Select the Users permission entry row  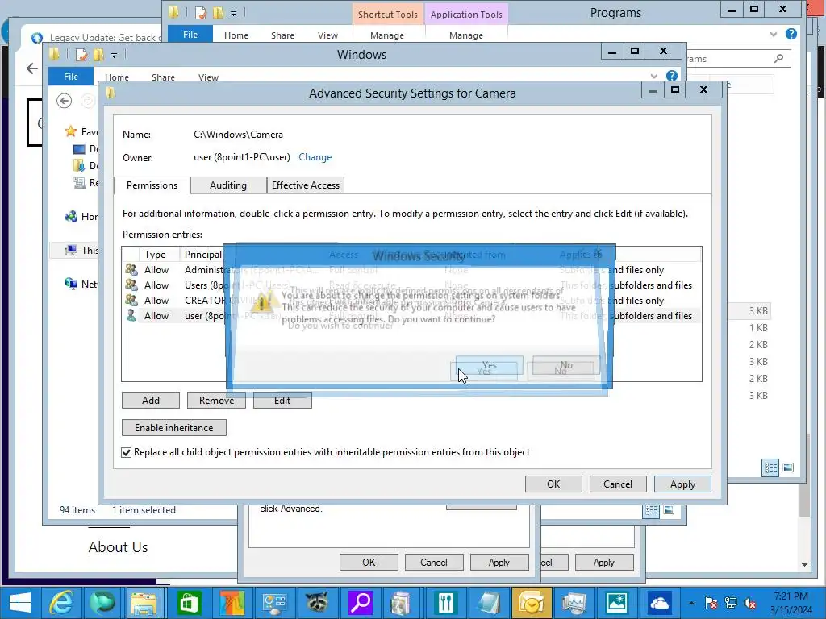pos(411,285)
